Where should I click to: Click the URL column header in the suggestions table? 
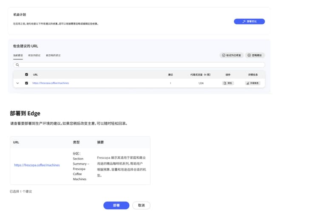coord(35,75)
